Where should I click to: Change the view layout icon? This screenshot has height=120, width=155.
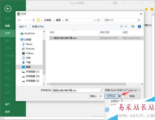[122, 26]
